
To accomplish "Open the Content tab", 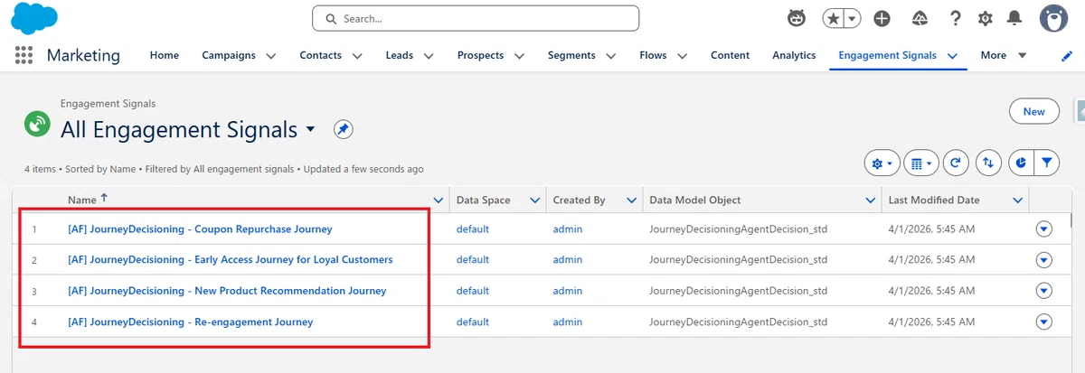I will [730, 55].
